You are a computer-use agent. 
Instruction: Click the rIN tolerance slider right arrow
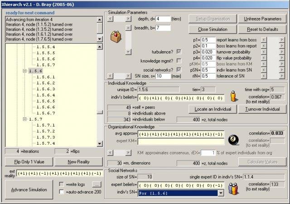[x=282, y=76]
